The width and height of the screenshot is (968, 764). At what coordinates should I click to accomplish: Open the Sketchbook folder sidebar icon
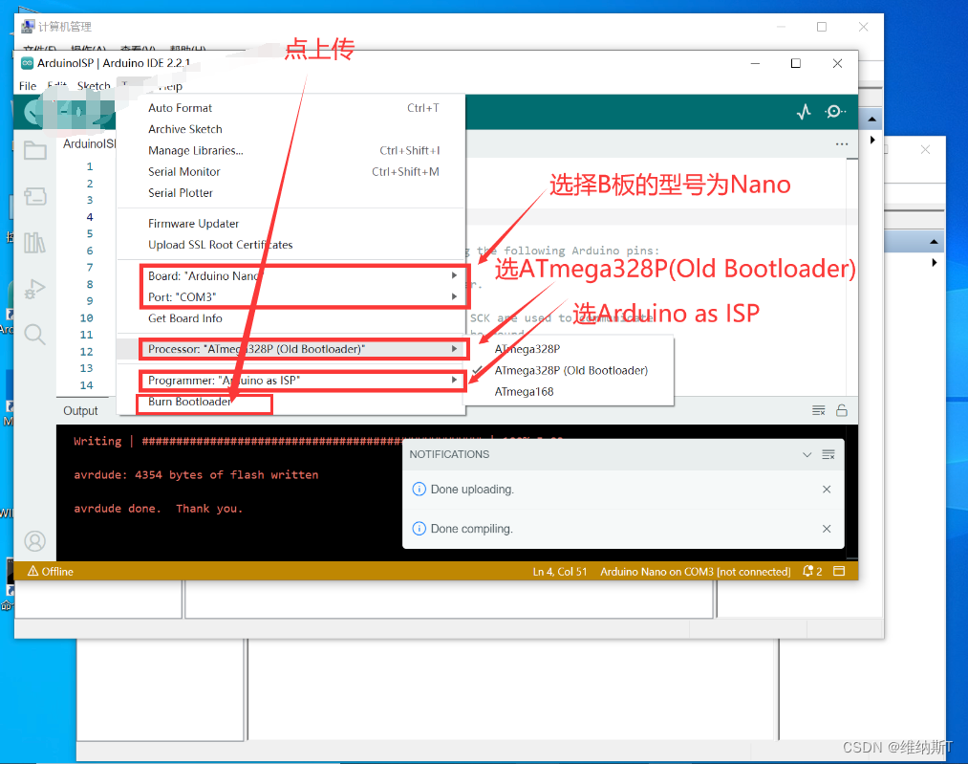pos(35,151)
